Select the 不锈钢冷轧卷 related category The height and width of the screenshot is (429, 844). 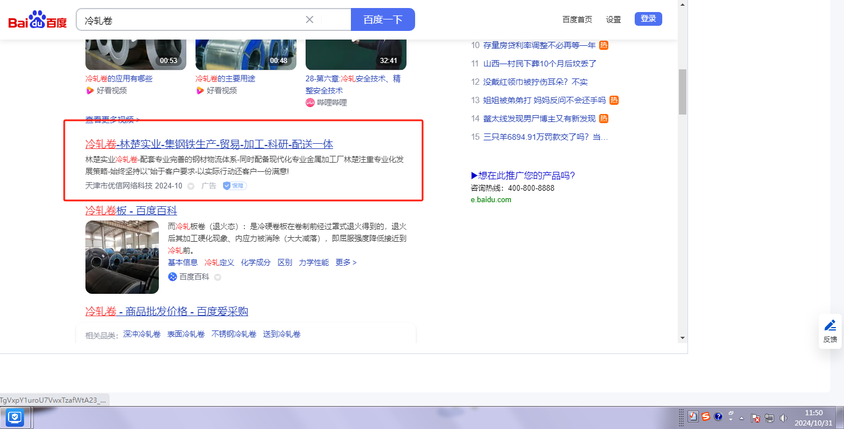(234, 334)
